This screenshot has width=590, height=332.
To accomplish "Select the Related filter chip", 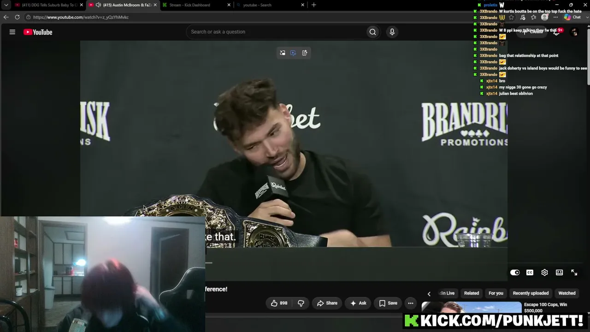I will (x=471, y=293).
